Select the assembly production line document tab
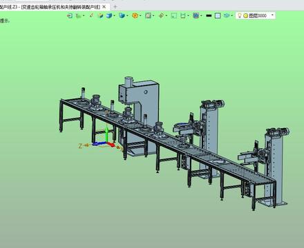The width and height of the screenshot is (304, 248). (50, 7)
